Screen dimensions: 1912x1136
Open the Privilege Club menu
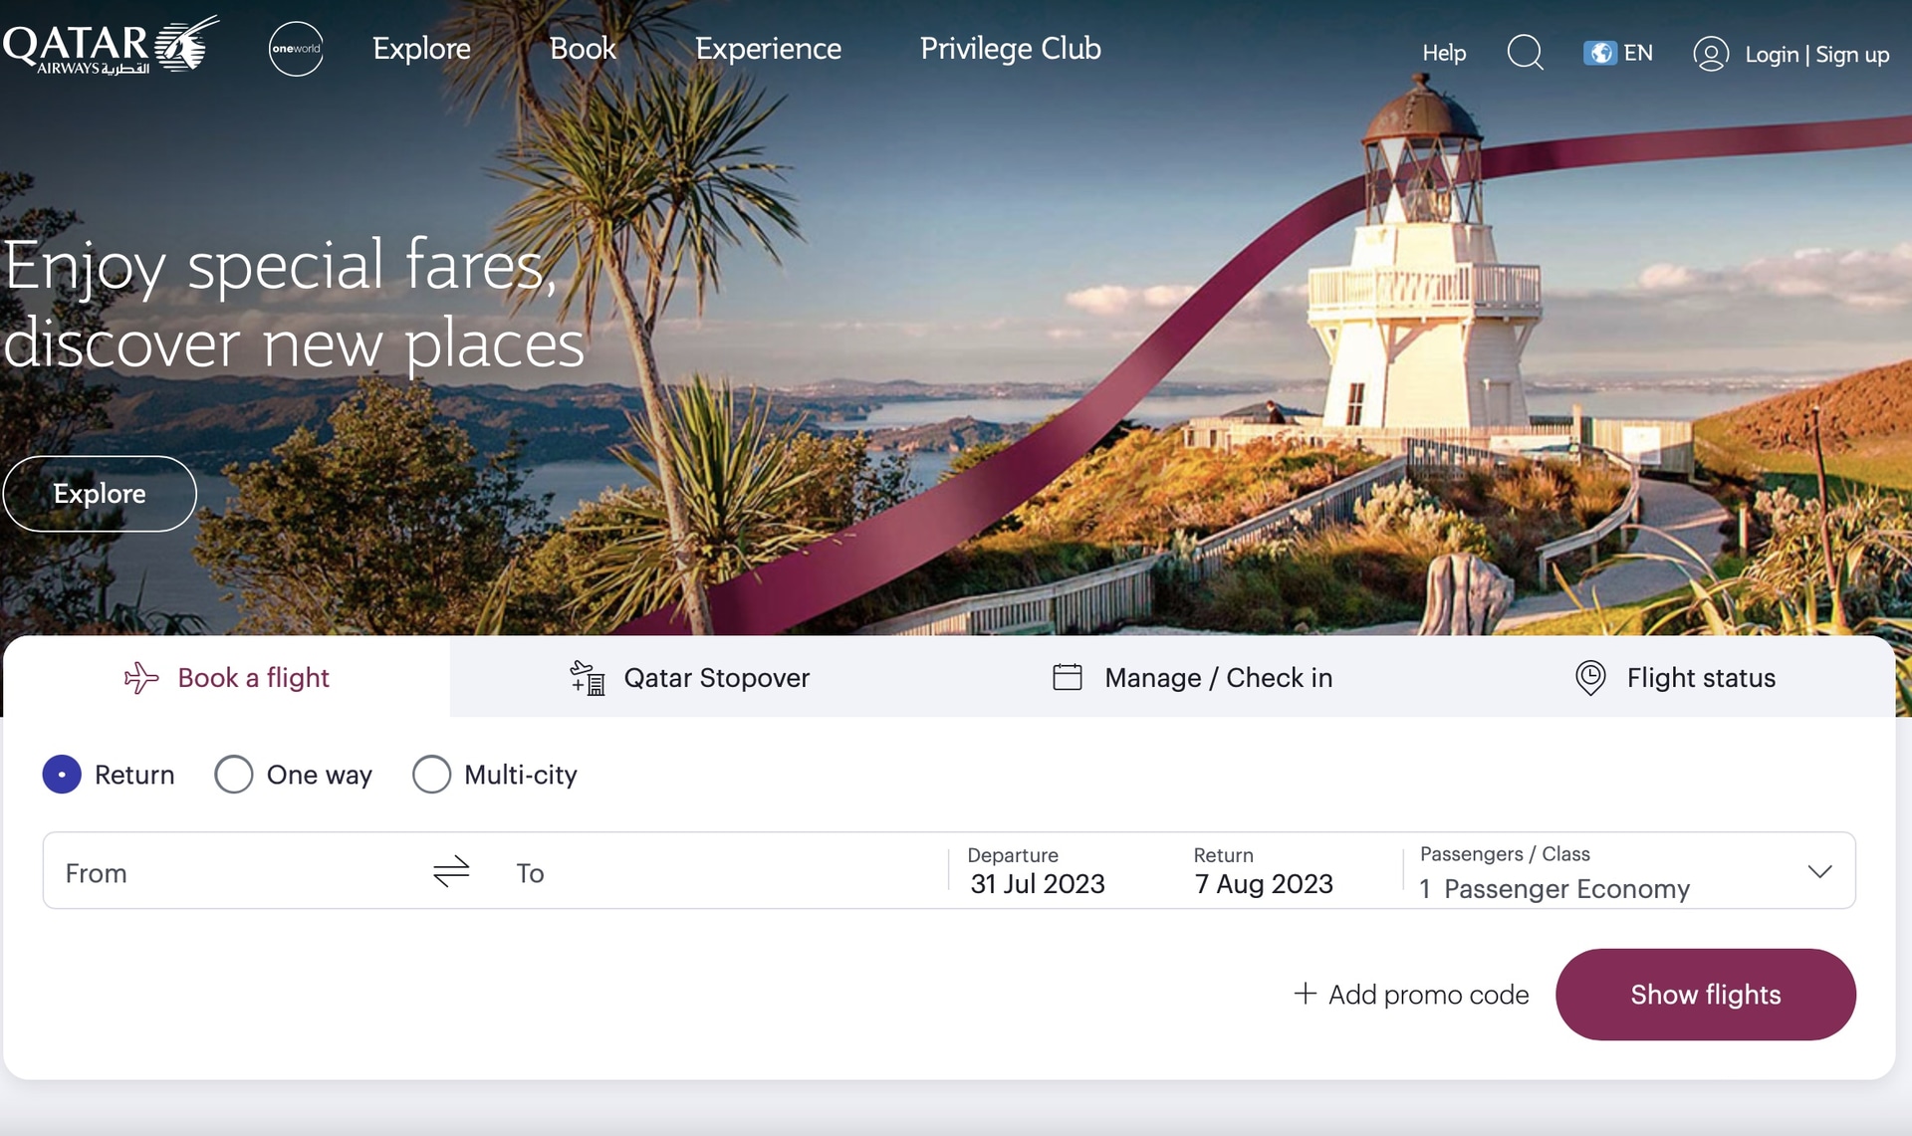tap(1010, 49)
